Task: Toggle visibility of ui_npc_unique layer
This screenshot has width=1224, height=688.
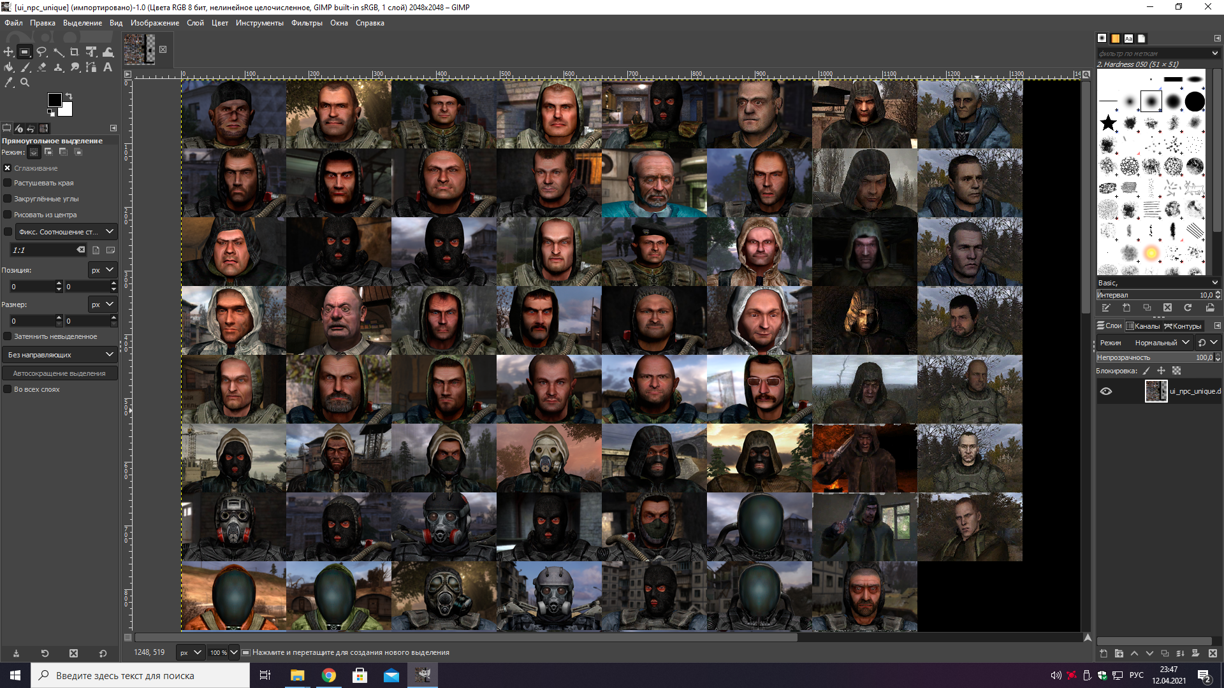Action: point(1106,391)
